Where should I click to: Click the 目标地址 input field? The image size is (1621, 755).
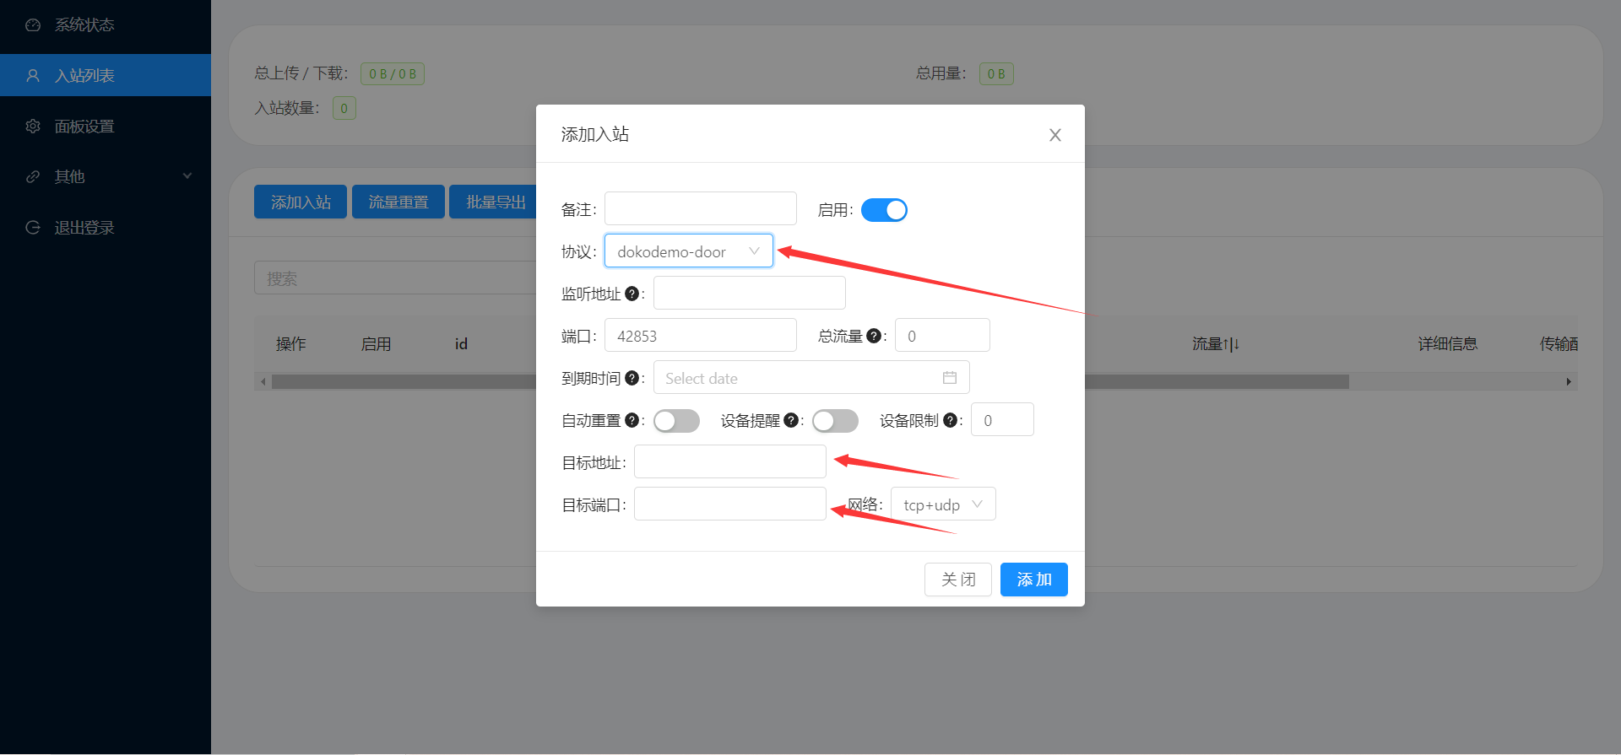729,462
